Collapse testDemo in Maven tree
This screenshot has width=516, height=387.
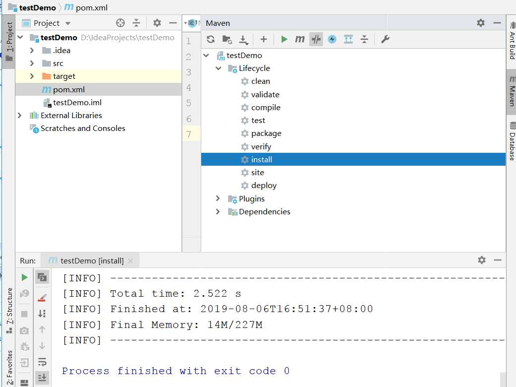(x=206, y=56)
